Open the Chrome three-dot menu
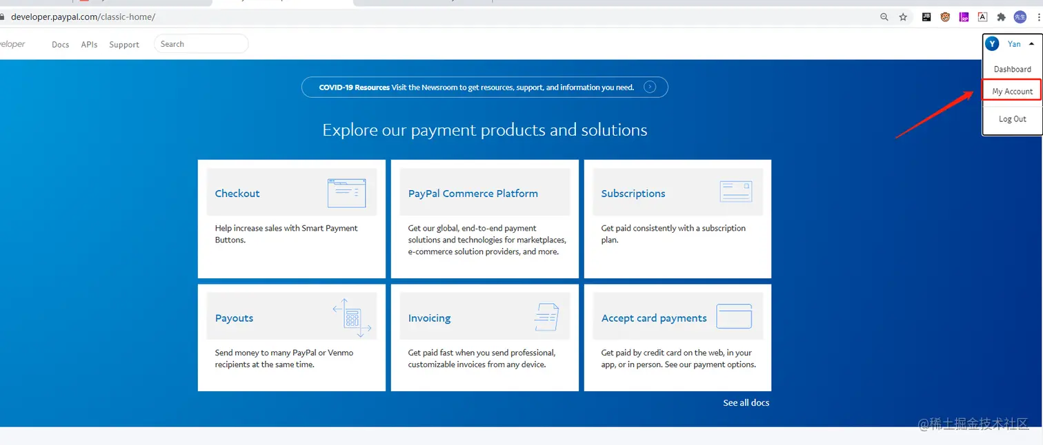Image resolution: width=1043 pixels, height=445 pixels. (1038, 17)
